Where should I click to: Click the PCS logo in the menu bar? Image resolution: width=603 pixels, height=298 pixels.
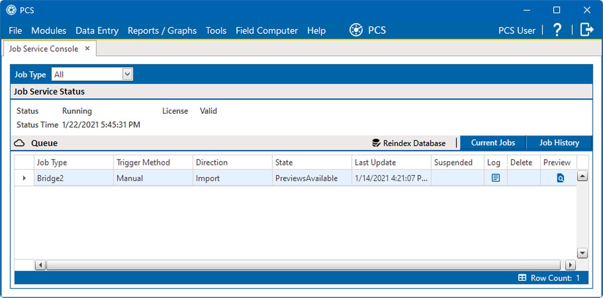point(356,30)
